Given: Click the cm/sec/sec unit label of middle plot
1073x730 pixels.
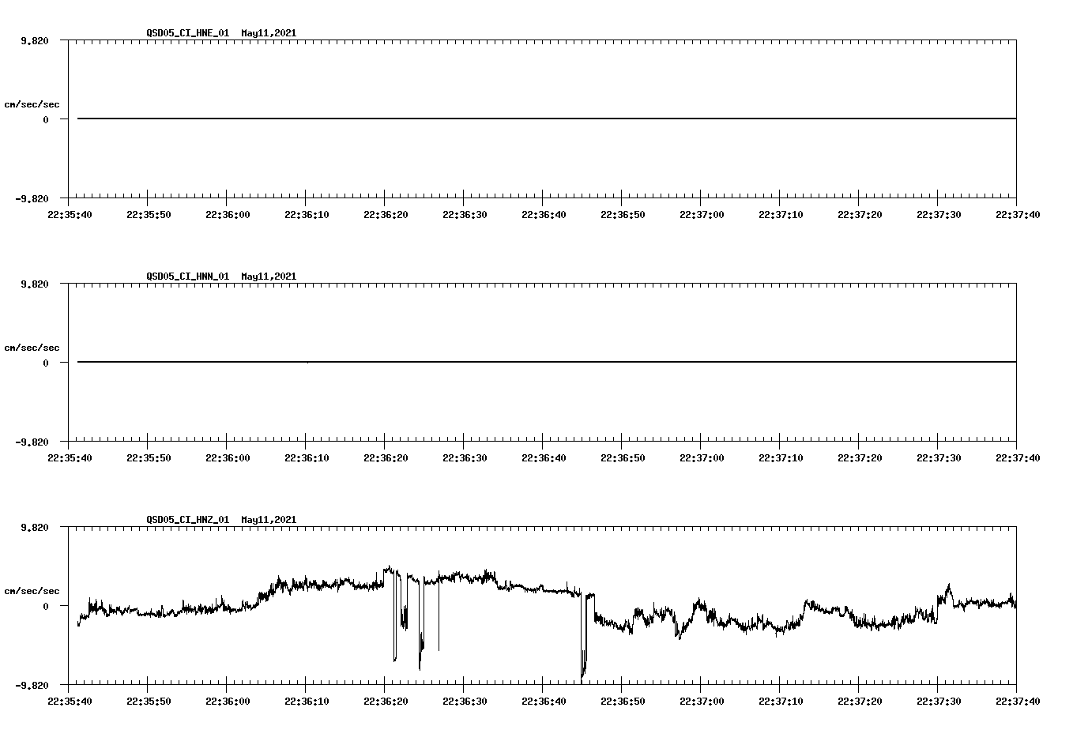Looking at the screenshot, I should point(32,347).
